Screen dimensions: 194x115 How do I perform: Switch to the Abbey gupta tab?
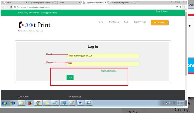[42, 3]
